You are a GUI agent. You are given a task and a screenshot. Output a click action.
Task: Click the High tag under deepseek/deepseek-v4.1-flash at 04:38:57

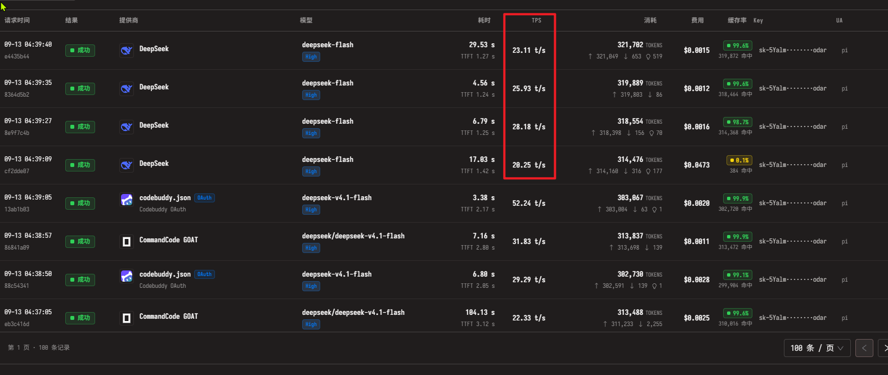click(x=311, y=248)
